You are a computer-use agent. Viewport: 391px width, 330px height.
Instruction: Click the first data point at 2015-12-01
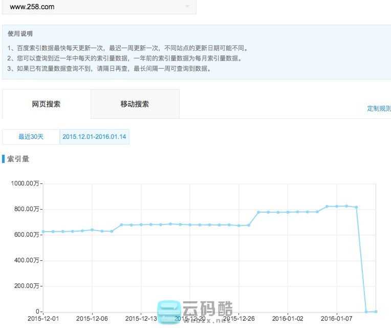click(x=43, y=232)
